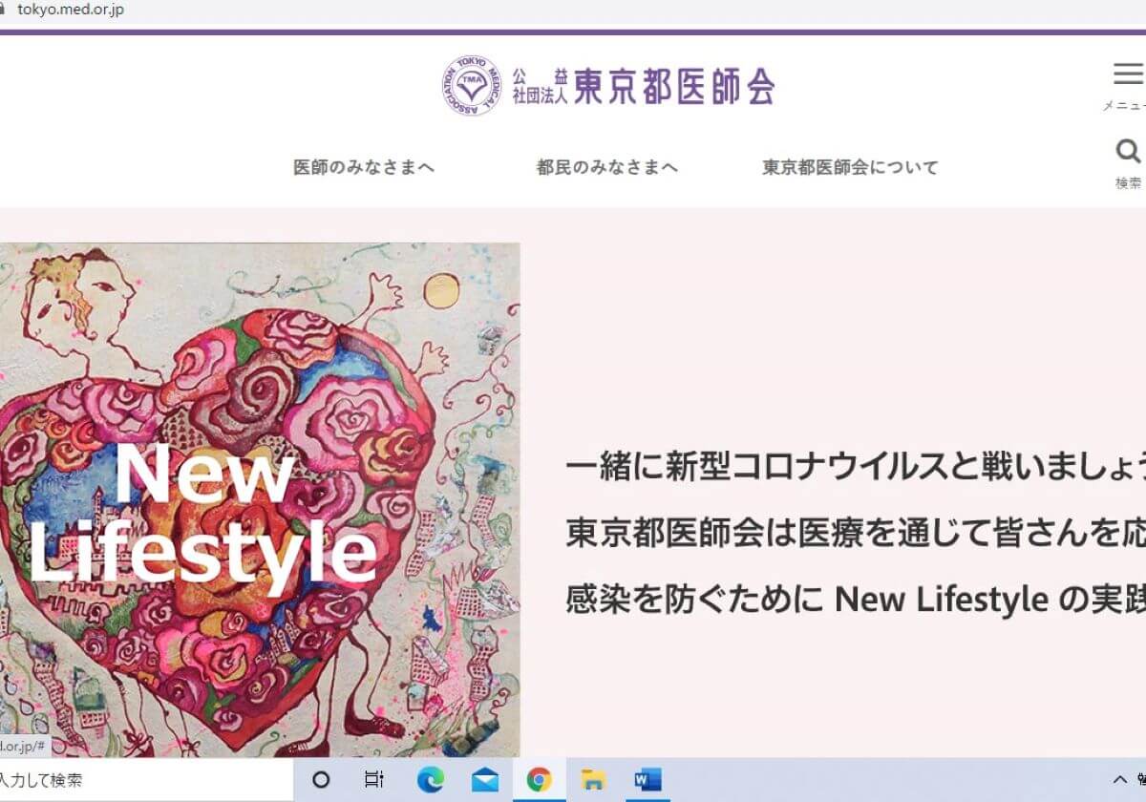Switch to Google Chrome on taskbar
The image size is (1146, 802).
539,780
